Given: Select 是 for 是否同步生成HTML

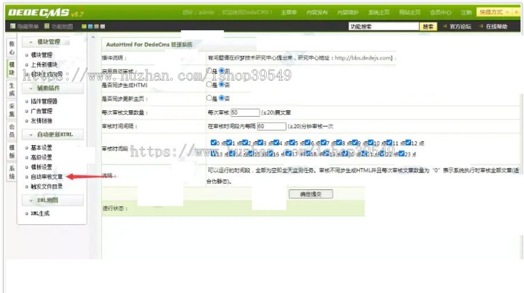Looking at the screenshot, I should click(209, 84).
